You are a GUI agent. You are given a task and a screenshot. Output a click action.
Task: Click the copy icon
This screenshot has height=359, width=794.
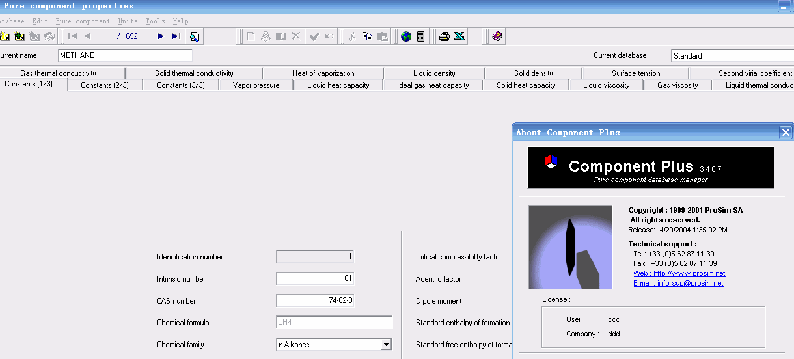pyautogui.click(x=367, y=36)
